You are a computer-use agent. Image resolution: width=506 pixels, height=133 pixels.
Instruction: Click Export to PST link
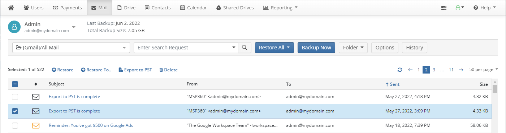pos(135,70)
